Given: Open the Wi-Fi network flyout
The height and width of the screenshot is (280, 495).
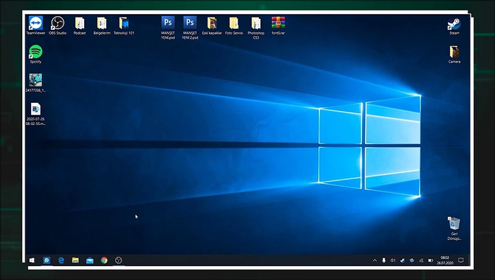Looking at the screenshot, I should 421,260.
